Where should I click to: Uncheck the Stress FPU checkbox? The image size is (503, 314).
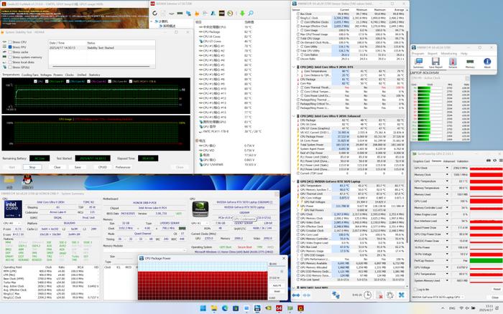10,47
